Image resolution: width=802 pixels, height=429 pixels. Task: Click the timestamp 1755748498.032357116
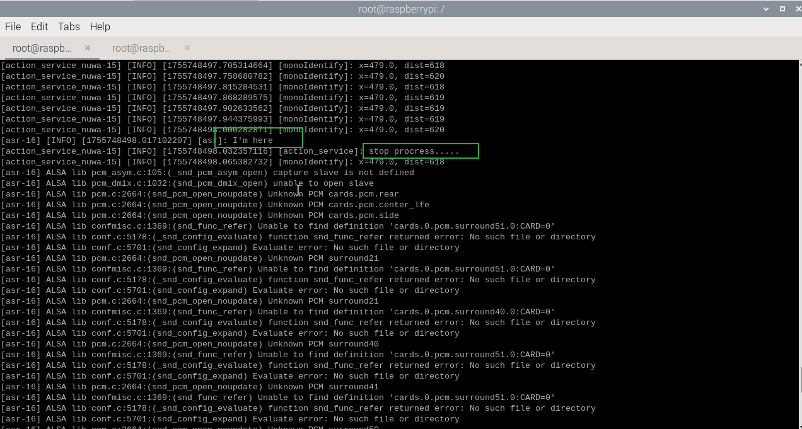(x=218, y=151)
